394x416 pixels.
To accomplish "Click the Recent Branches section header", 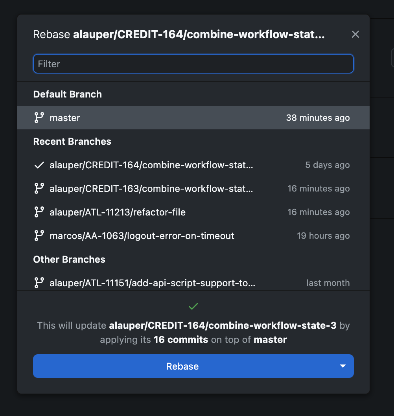I will [x=72, y=141].
